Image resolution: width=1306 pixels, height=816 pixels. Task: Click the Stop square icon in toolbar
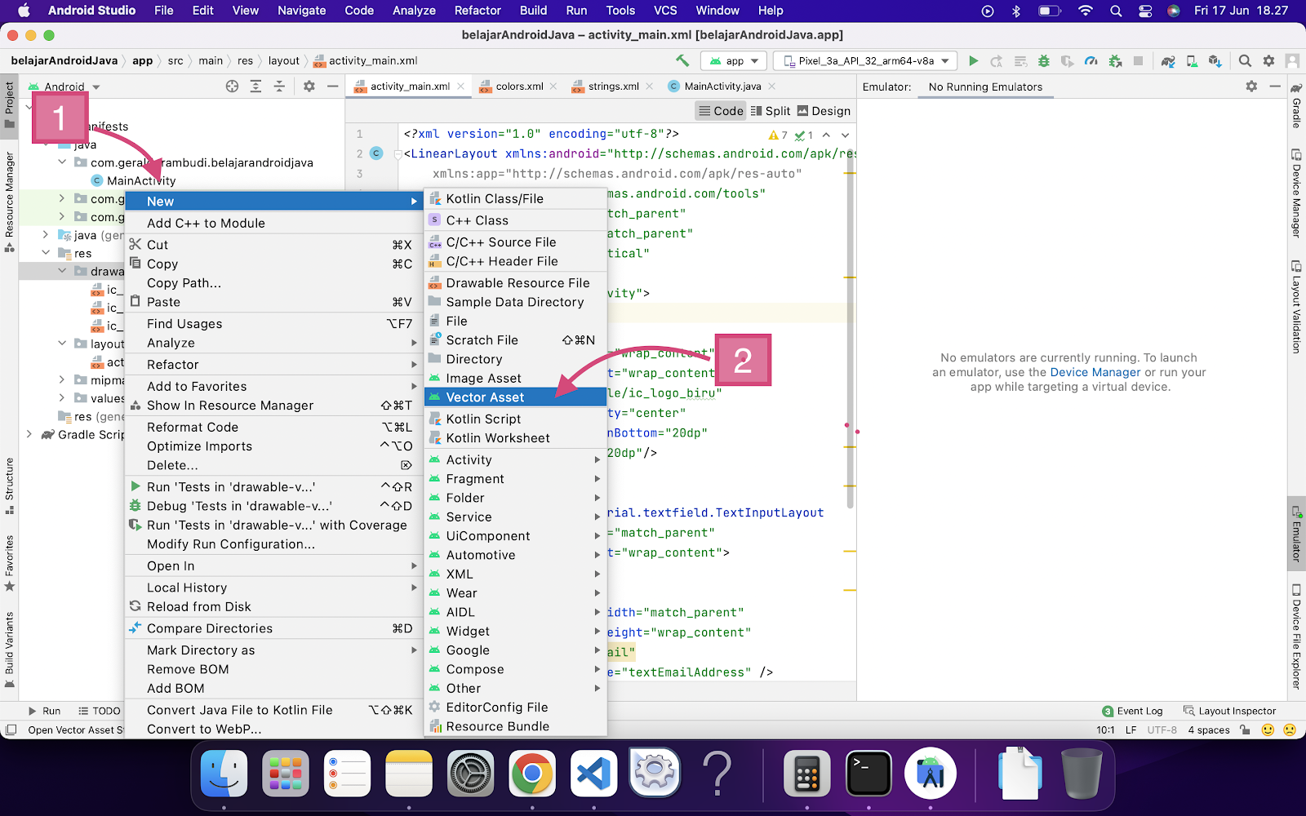[x=1138, y=60]
